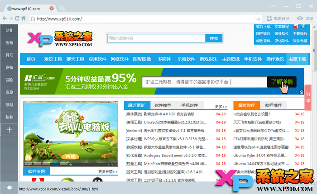Click the Tencent Weibo icon in the header
Screen dimensions: 317x194
click(x=303, y=27)
